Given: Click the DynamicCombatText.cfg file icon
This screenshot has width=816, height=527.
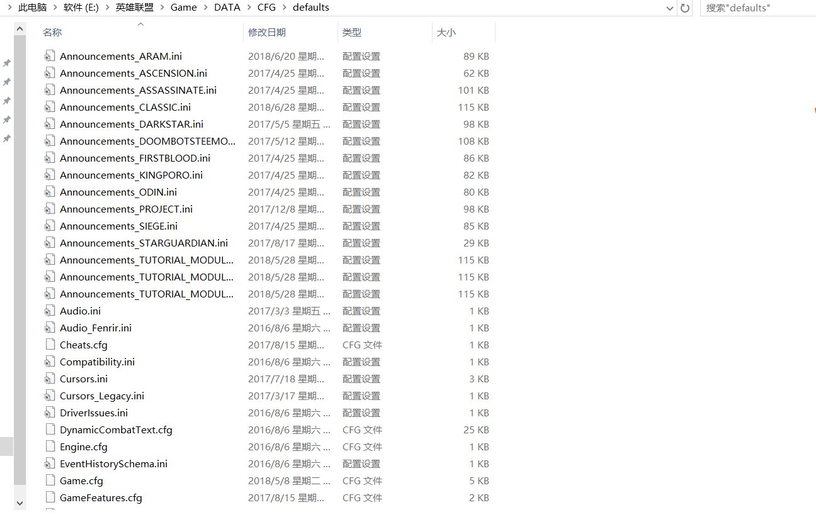Looking at the screenshot, I should coord(50,430).
